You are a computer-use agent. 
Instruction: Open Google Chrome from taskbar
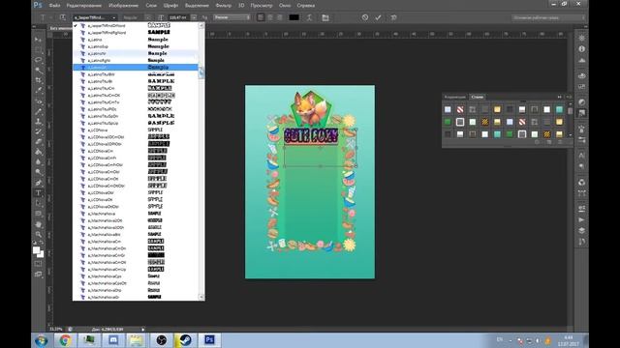tap(66, 340)
